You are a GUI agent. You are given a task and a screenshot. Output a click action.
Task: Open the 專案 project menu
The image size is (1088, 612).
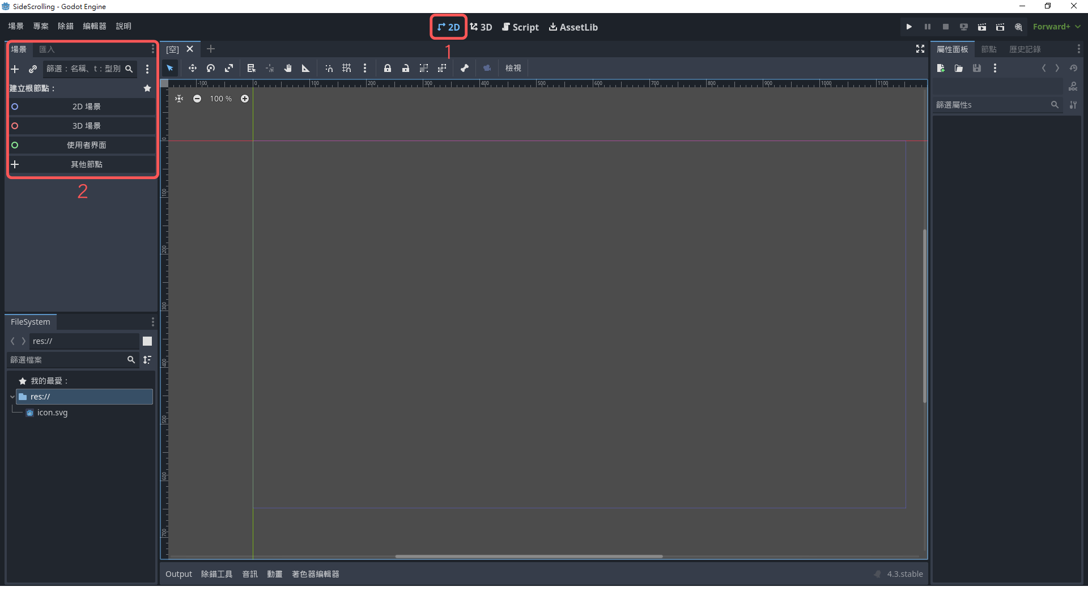tap(40, 26)
